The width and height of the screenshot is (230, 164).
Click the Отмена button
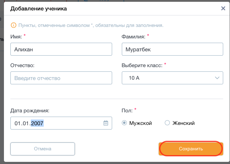[x=43, y=149]
